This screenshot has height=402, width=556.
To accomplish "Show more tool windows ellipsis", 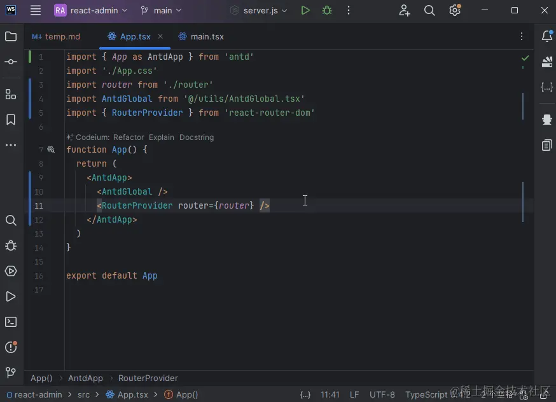I will click(11, 145).
